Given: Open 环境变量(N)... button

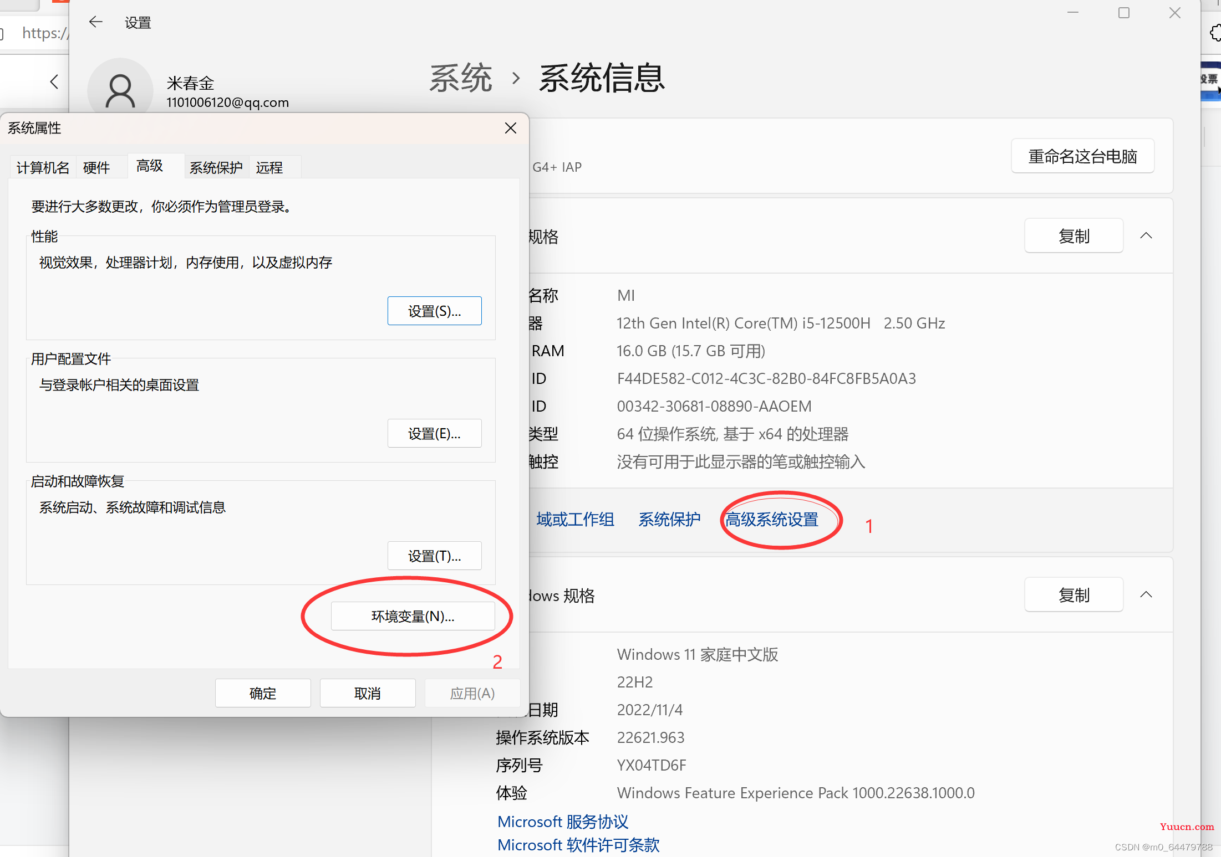Looking at the screenshot, I should click(x=413, y=616).
